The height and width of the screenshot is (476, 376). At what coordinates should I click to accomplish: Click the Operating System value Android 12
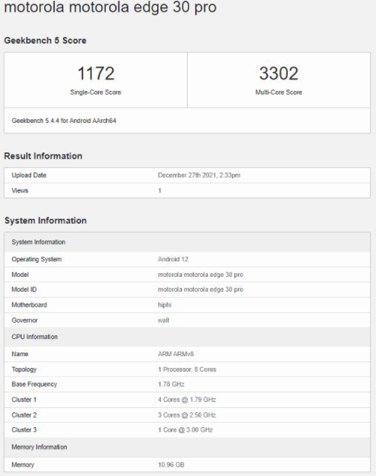coord(173,259)
